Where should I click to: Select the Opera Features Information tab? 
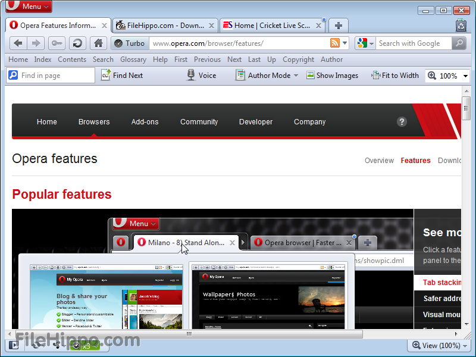click(58, 26)
